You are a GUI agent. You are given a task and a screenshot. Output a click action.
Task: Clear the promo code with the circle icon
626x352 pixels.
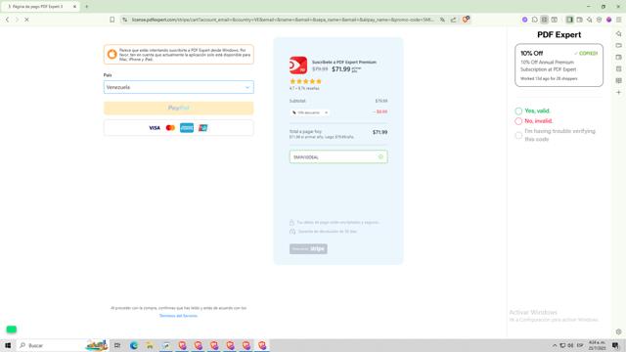(380, 156)
